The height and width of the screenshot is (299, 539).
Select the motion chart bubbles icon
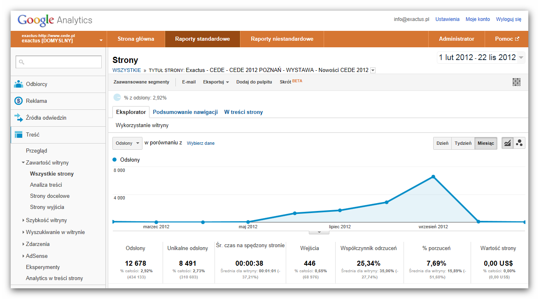tap(519, 143)
